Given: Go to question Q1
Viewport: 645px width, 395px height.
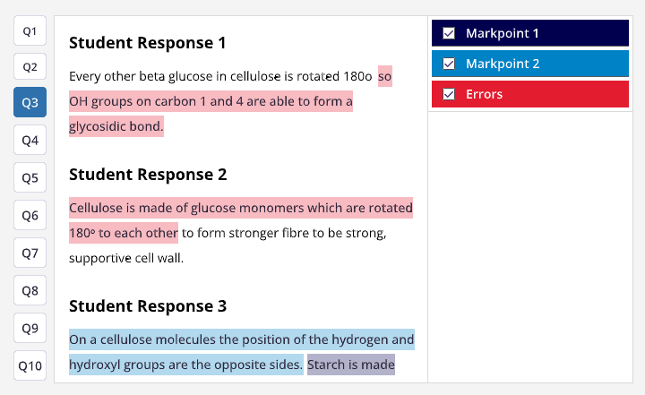Looking at the screenshot, I should (x=30, y=30).
